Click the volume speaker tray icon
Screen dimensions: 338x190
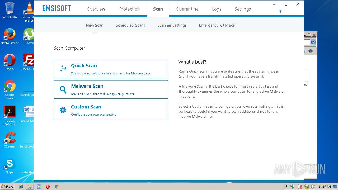(x=313, y=187)
